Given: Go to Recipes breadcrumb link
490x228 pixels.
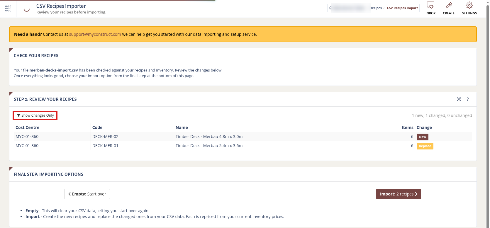Looking at the screenshot, I should 376,8.
